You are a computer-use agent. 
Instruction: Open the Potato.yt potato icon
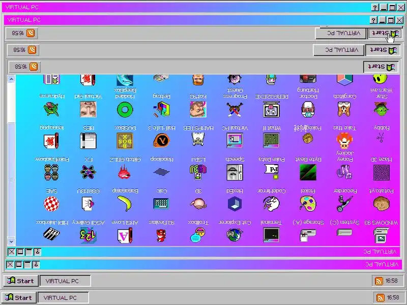[381, 204]
